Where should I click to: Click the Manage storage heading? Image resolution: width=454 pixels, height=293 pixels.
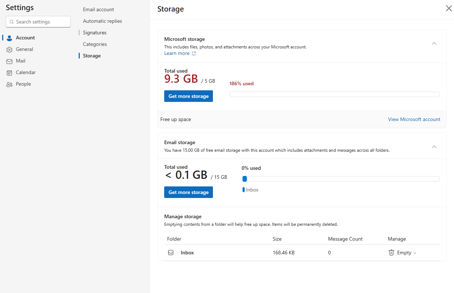click(183, 216)
